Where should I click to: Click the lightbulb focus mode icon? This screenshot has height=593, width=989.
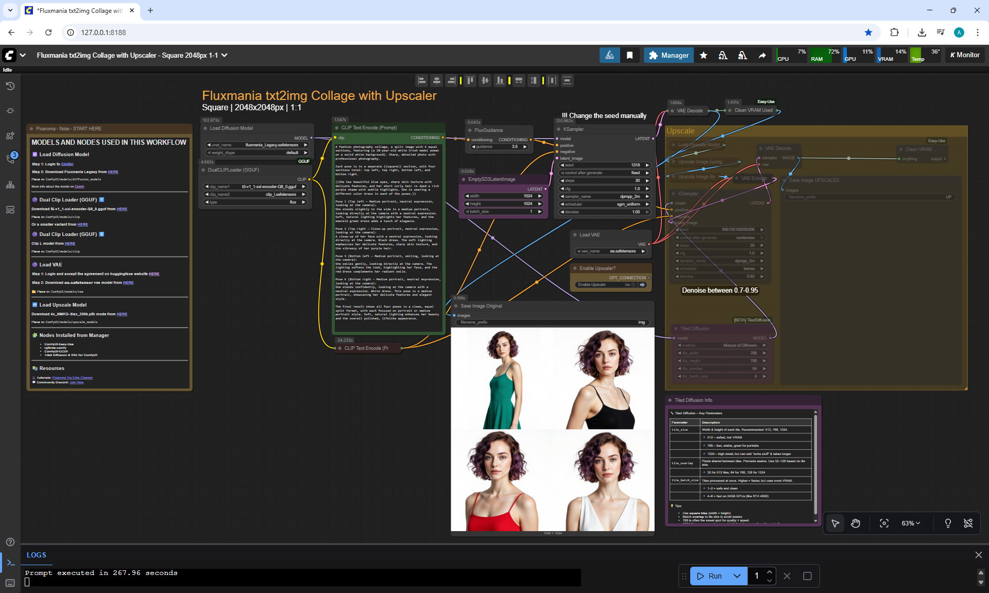(x=948, y=523)
